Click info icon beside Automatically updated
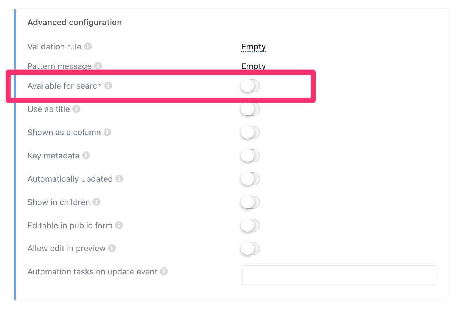 click(119, 179)
